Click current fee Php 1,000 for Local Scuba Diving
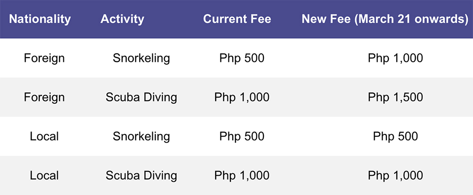The width and height of the screenshot is (473, 195). point(242,176)
